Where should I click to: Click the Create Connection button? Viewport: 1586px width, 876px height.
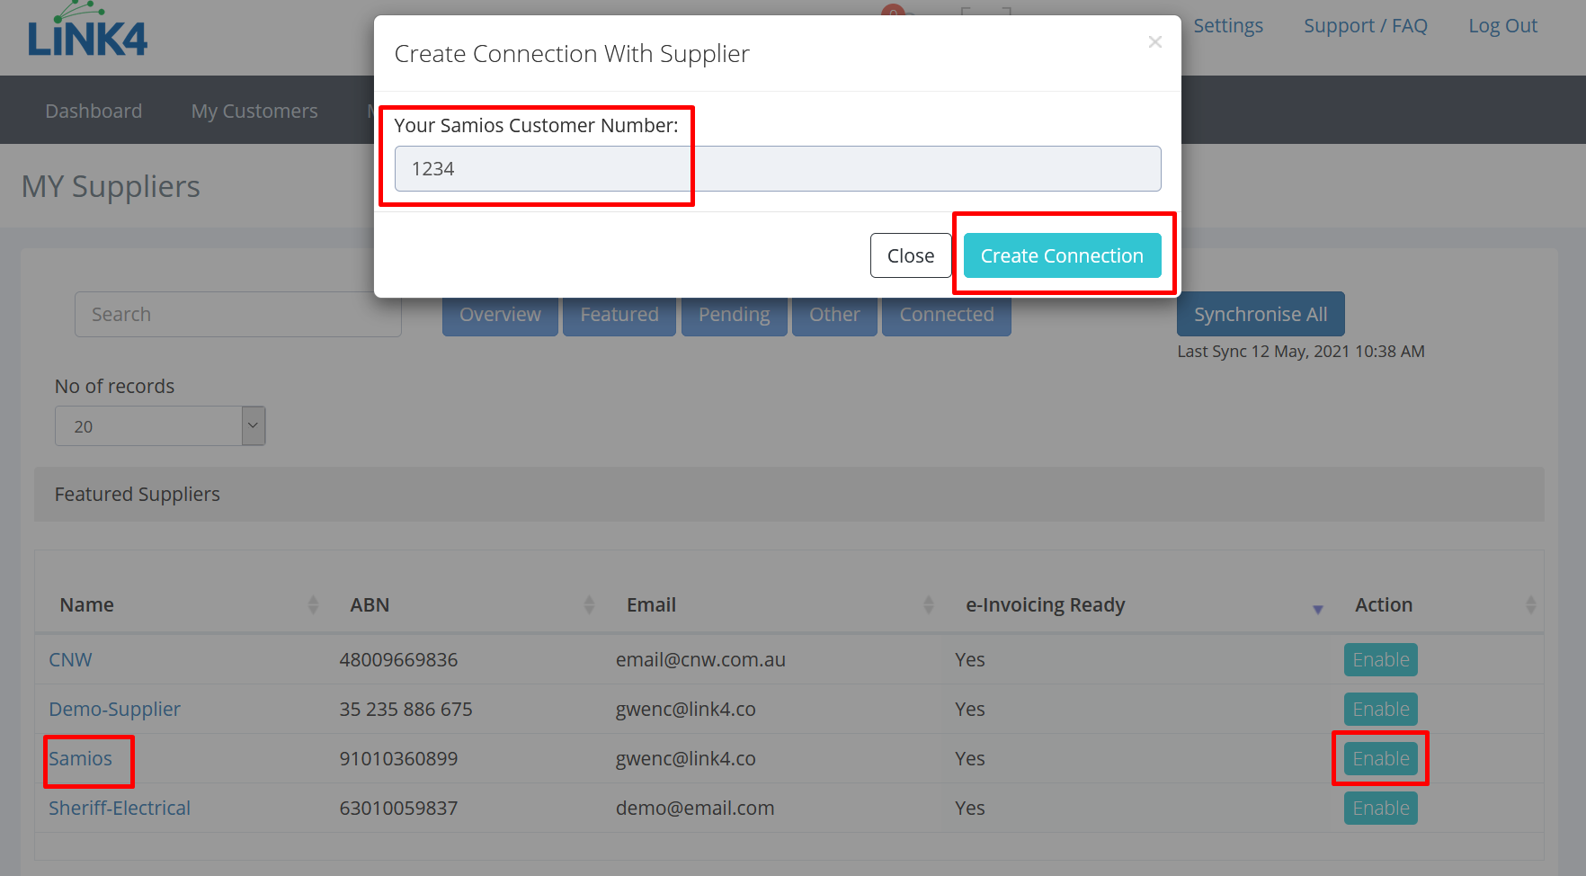(x=1062, y=255)
